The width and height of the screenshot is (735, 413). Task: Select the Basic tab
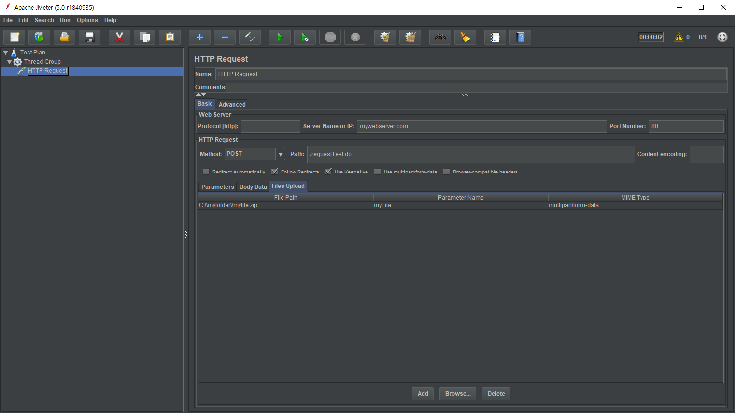pos(205,104)
